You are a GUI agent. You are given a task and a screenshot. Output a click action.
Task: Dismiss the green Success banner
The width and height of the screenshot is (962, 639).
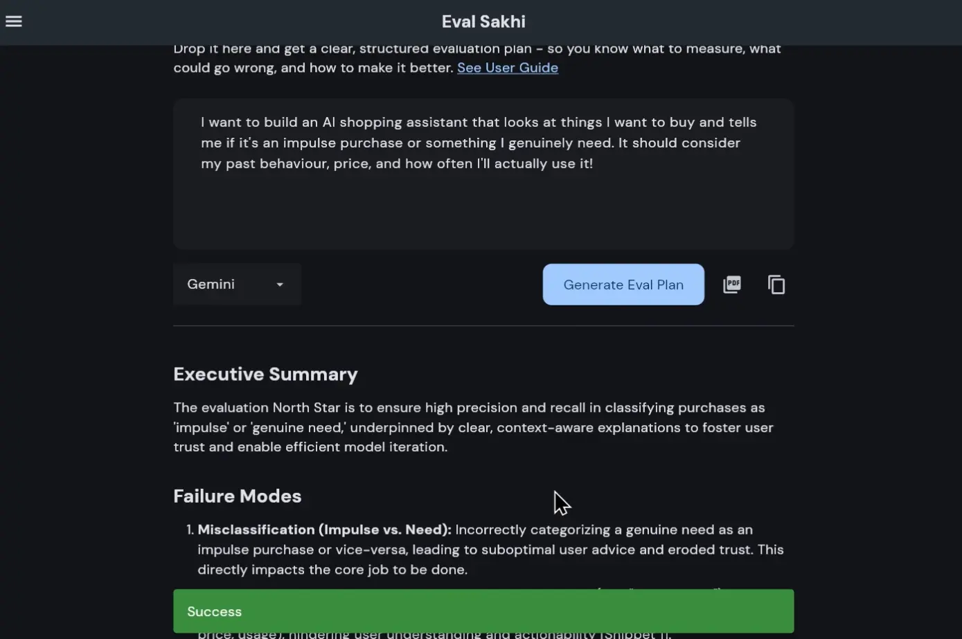tap(483, 611)
